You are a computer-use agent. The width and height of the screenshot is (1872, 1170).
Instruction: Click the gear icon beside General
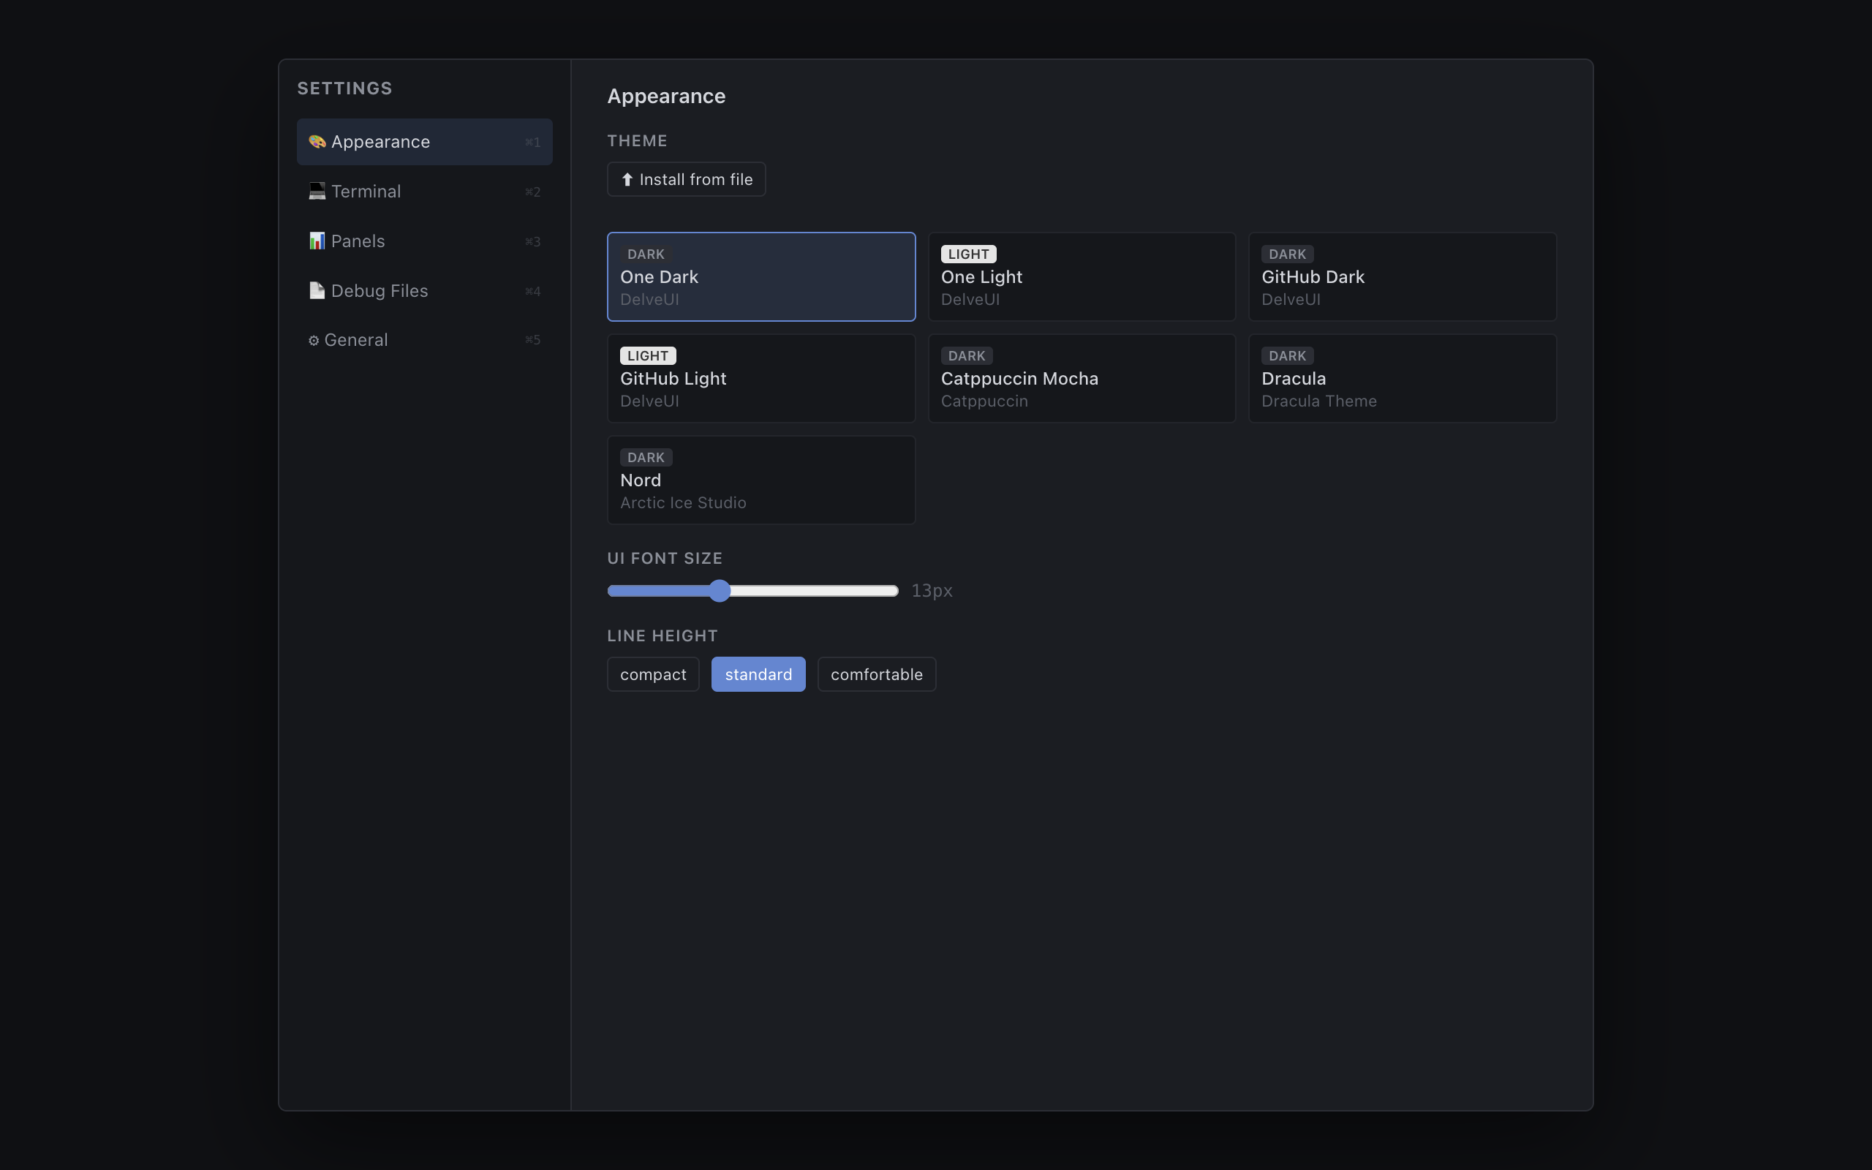[313, 341]
